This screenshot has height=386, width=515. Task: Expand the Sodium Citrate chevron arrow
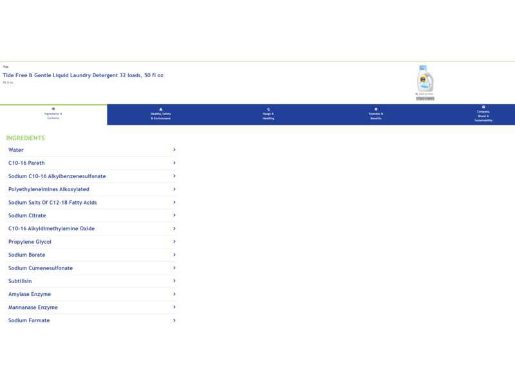(174, 216)
